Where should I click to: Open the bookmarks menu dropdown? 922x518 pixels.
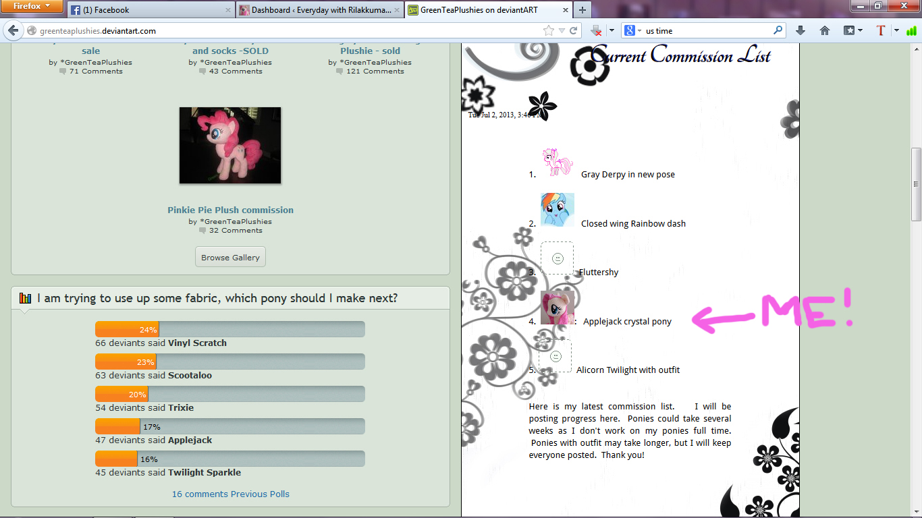point(853,30)
